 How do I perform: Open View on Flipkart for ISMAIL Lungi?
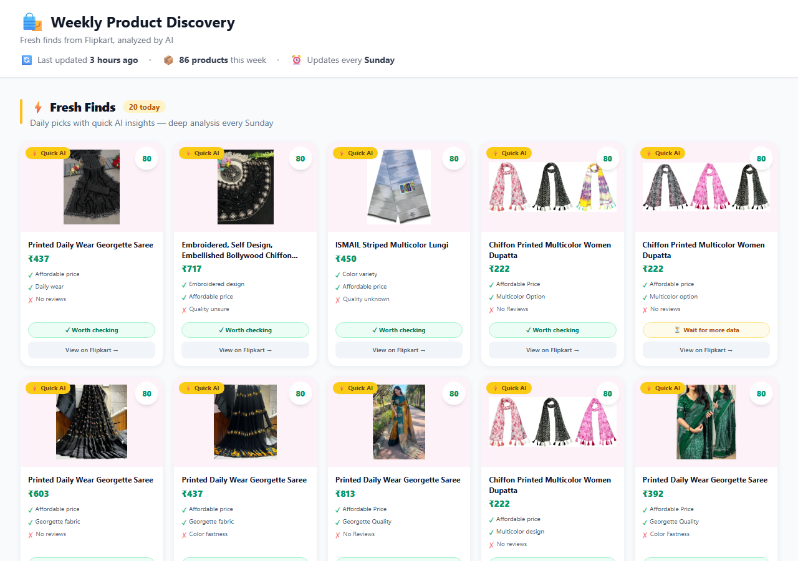[x=399, y=350]
